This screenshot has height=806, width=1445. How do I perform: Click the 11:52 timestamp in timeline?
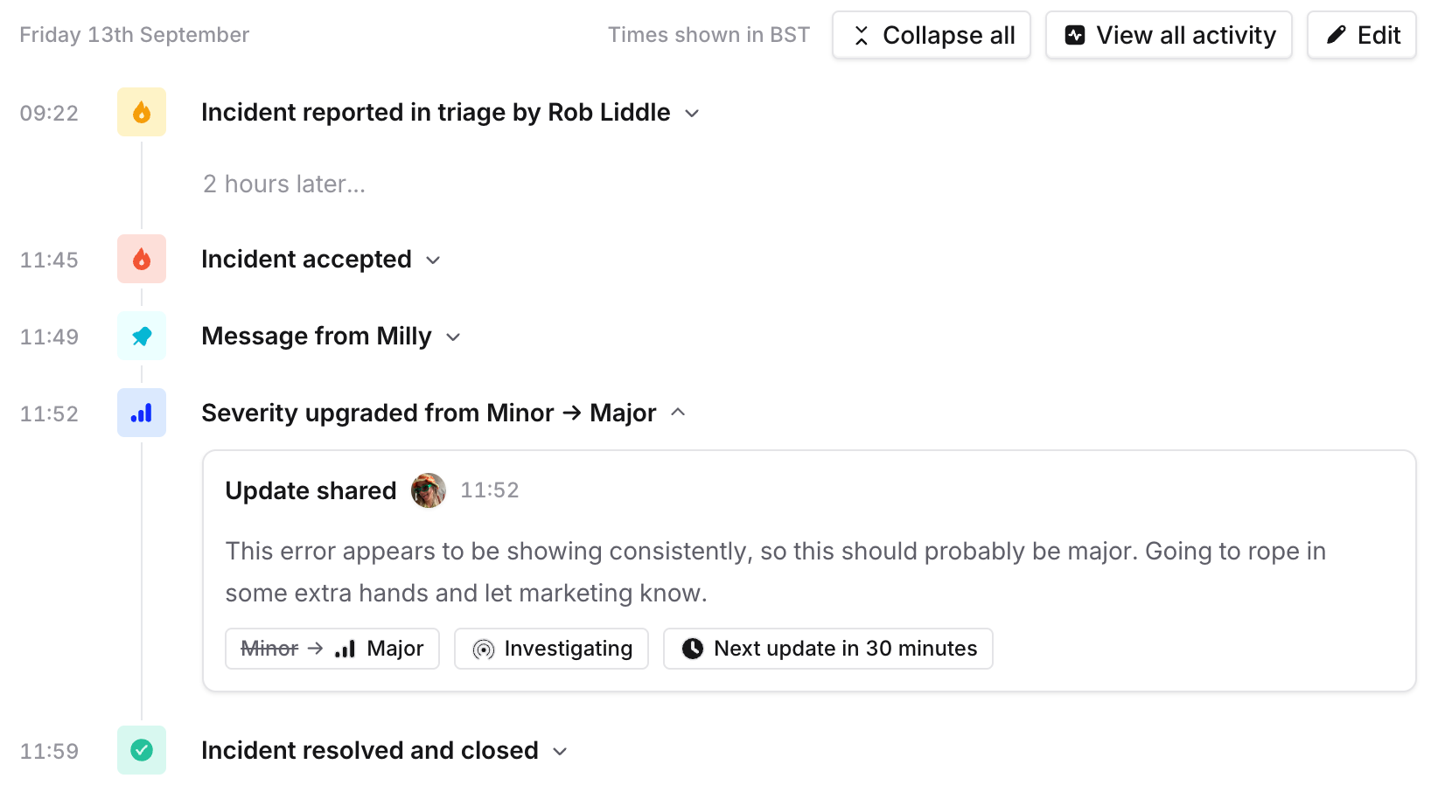49,413
